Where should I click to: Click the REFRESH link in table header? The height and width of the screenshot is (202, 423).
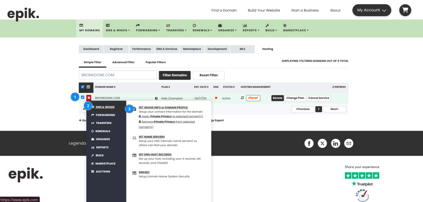tap(339, 87)
